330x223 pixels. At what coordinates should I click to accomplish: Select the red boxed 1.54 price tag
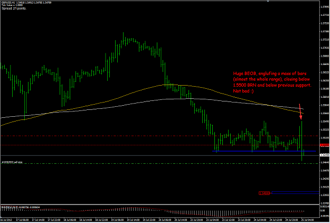pyautogui.click(x=264, y=193)
